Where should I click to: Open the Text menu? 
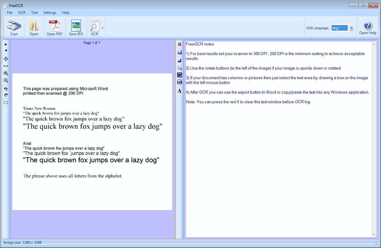(x=34, y=13)
